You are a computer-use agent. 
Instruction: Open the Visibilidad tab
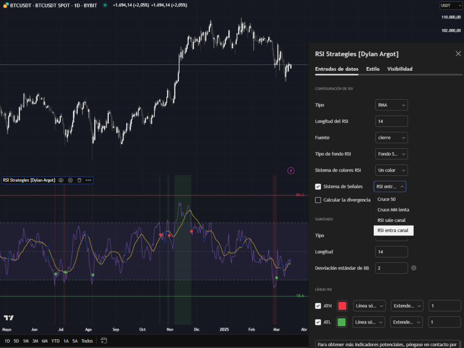(400, 69)
